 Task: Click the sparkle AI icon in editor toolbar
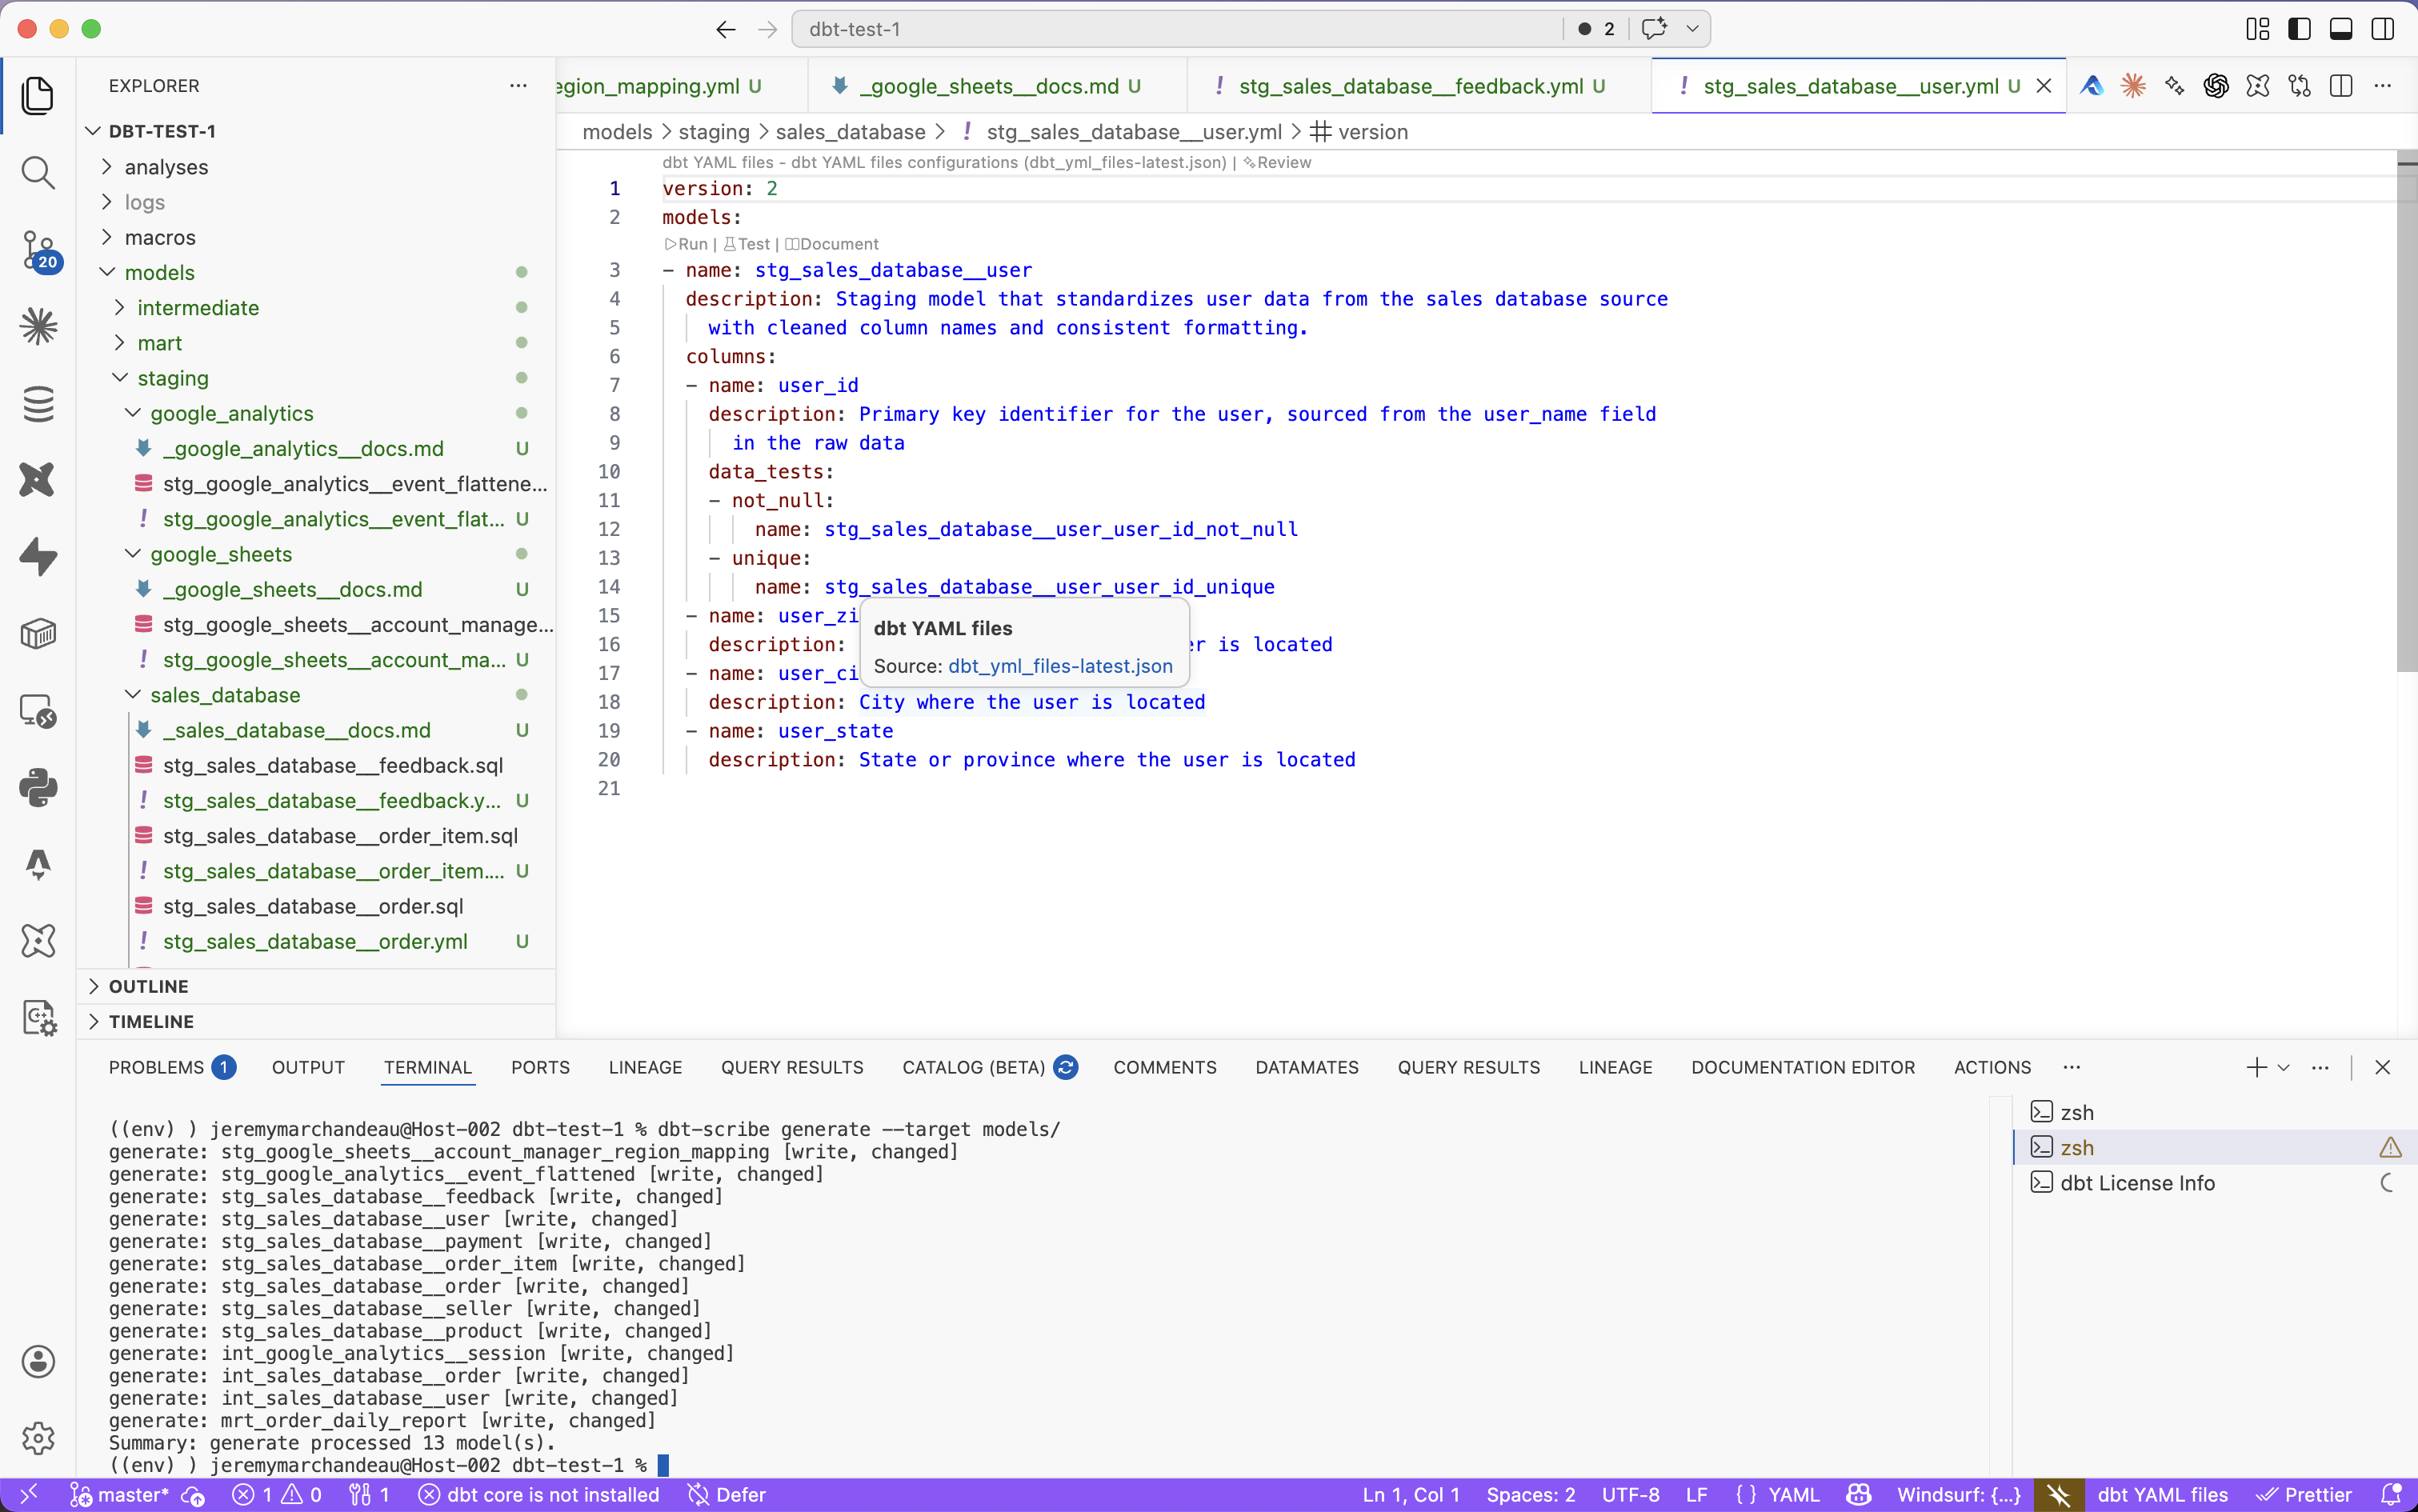click(x=2174, y=86)
